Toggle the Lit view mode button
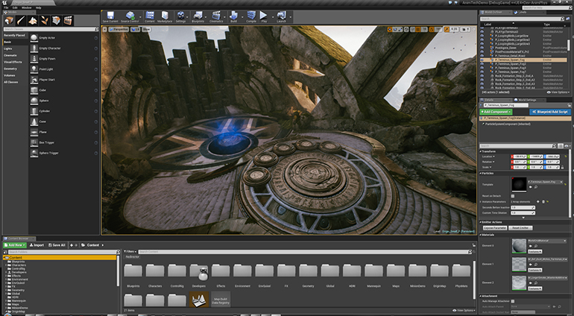 pos(136,29)
